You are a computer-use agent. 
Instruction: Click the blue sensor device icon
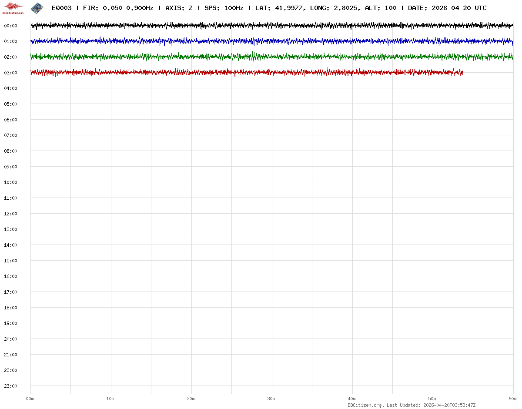(x=37, y=8)
